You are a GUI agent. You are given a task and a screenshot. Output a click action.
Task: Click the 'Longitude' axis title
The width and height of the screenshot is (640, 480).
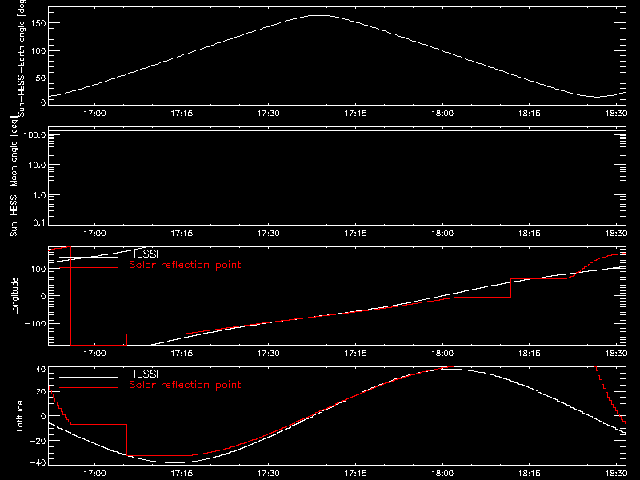point(14,296)
